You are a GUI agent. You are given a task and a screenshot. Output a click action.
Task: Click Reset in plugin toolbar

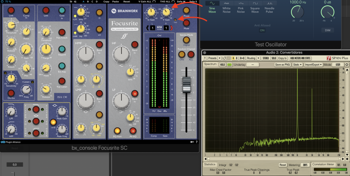(127, 2)
